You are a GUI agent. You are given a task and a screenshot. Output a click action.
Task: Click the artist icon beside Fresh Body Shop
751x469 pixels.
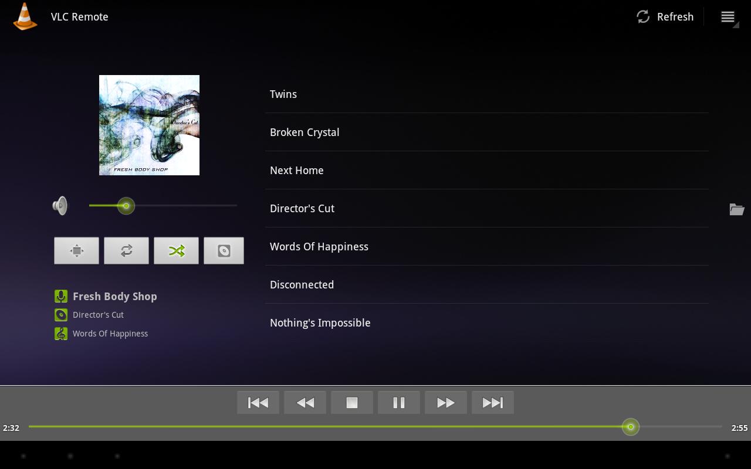pyautogui.click(x=61, y=296)
